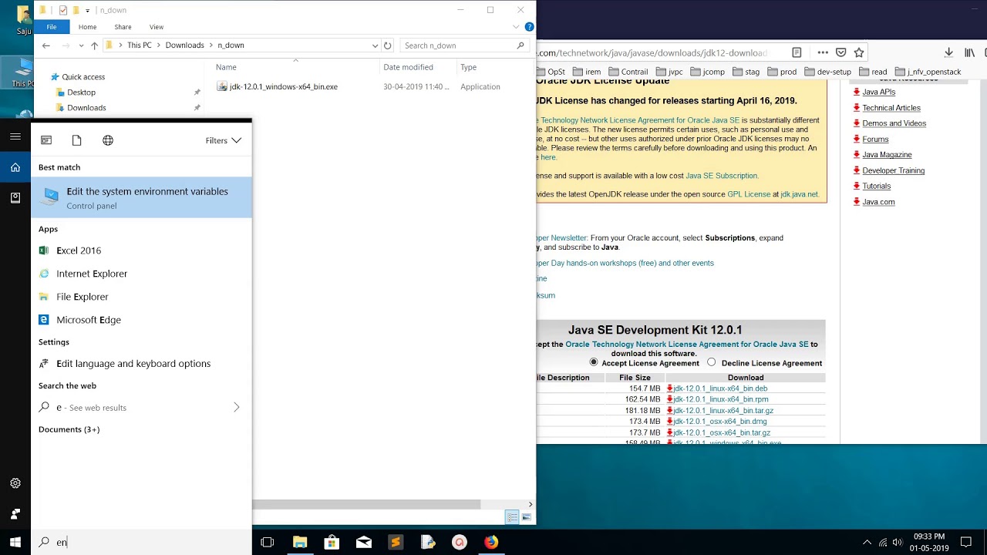Image resolution: width=987 pixels, height=555 pixels.
Task: Download jdk-12.0.1_linux-x64_bin.deb link
Action: (x=720, y=388)
